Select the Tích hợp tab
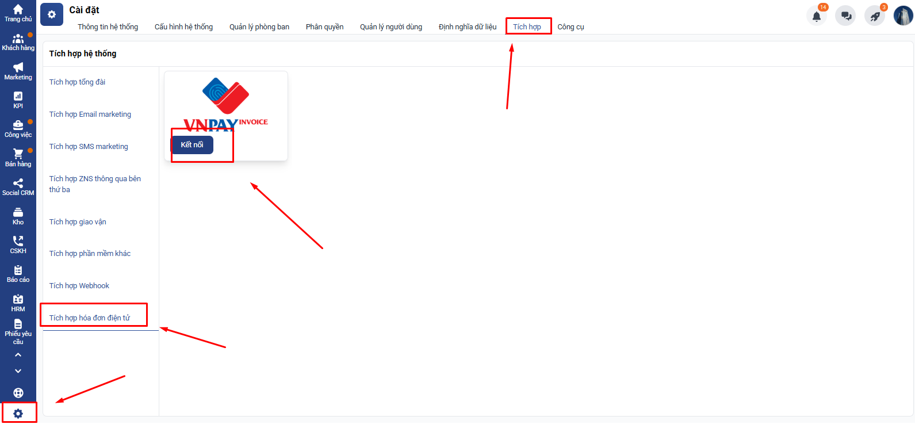The width and height of the screenshot is (915, 424). [x=527, y=27]
